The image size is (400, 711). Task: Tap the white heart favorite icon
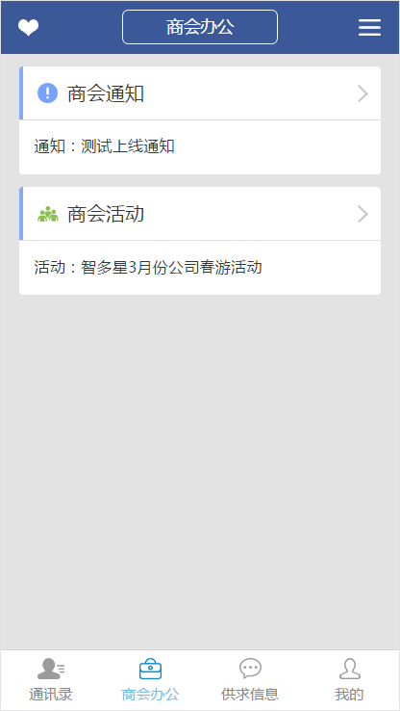(29, 28)
